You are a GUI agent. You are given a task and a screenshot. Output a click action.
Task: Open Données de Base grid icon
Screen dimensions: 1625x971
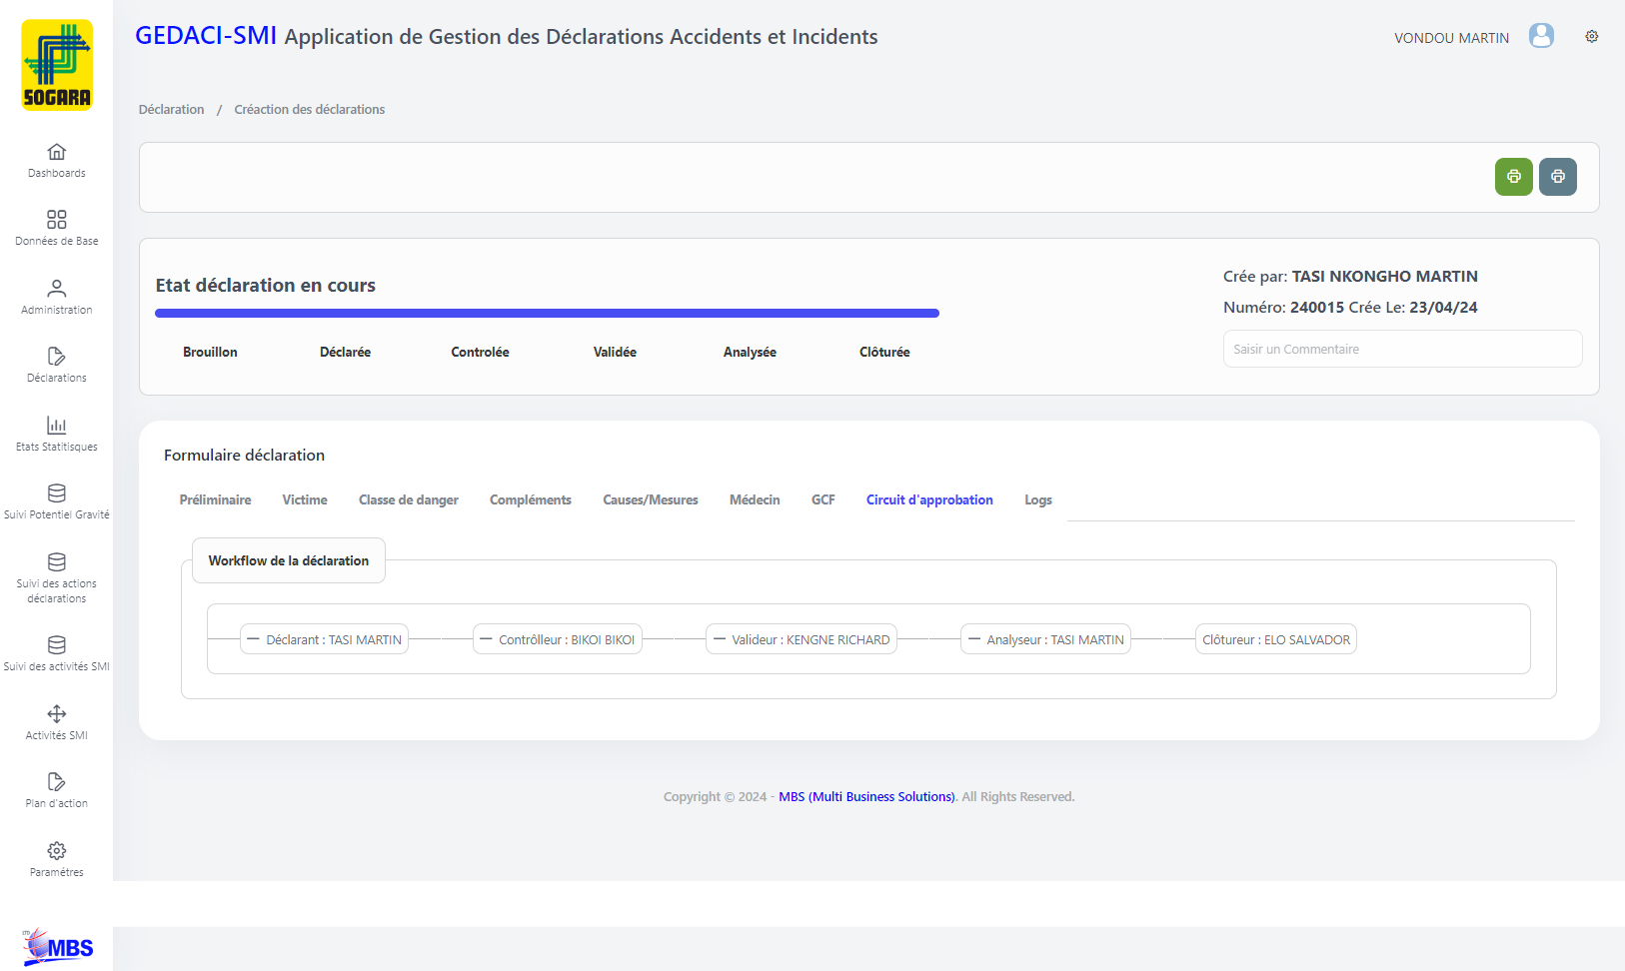click(57, 220)
